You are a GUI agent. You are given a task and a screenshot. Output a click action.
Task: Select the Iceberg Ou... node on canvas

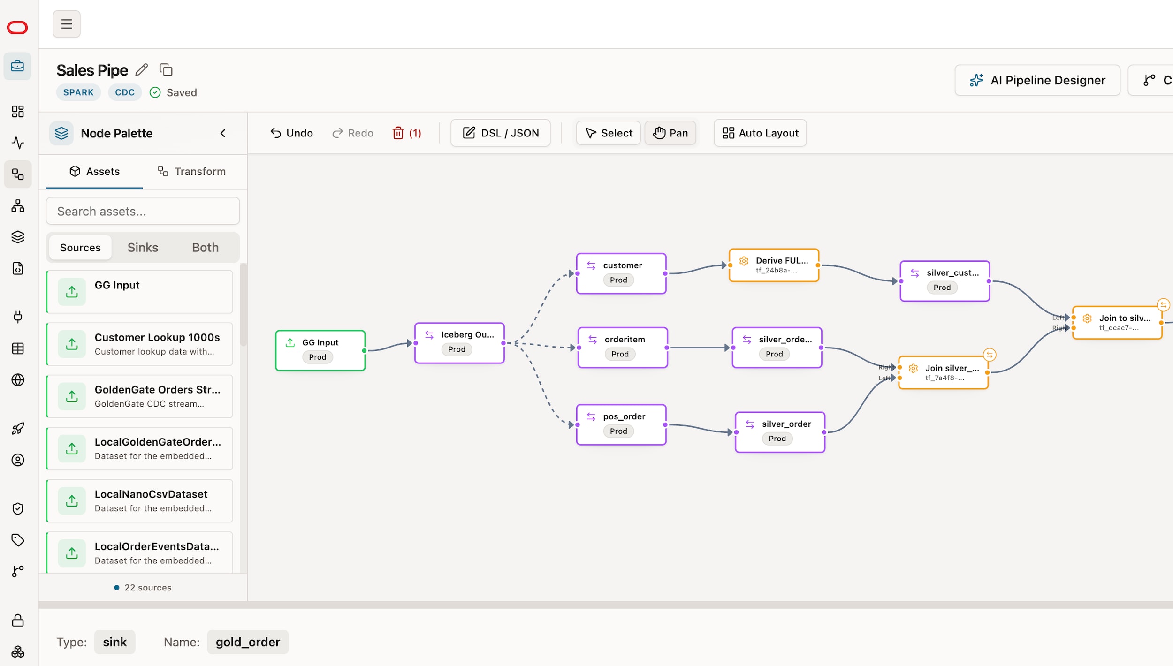459,343
